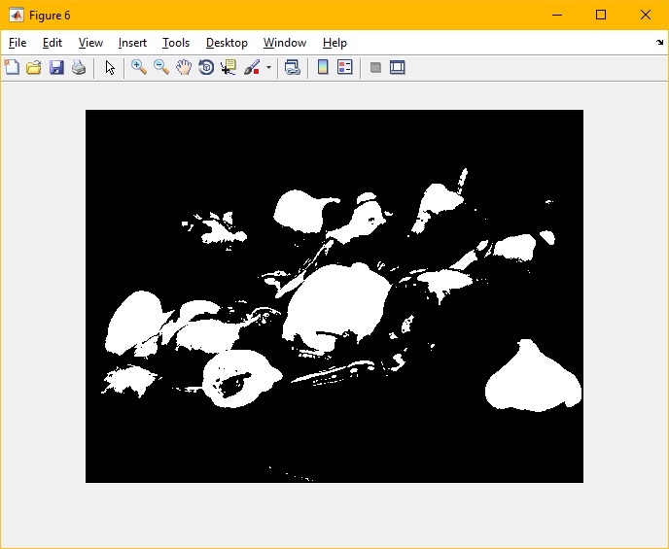Viewport: 669px width, 549px height.
Task: Toggle the Edit Plot arrow tool
Action: [x=110, y=68]
